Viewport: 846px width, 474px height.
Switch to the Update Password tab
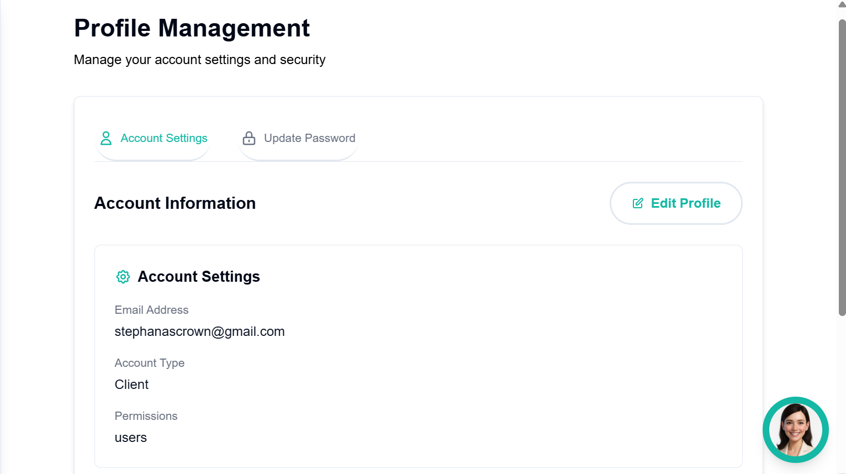pyautogui.click(x=309, y=138)
